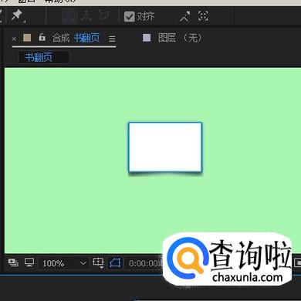The height and width of the screenshot is (301, 301).
Task: Click the snap collapsed-features bracket icon
Action: click(203, 16)
